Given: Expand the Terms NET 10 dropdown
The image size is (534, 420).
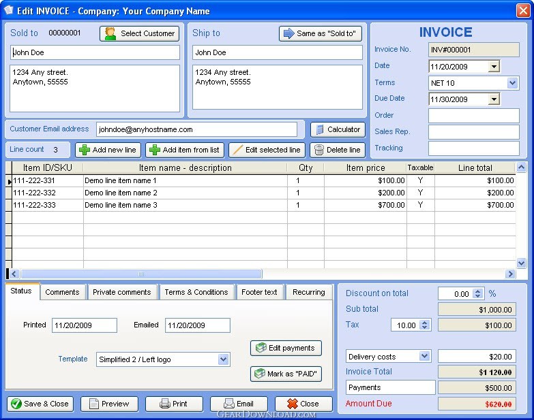Looking at the screenshot, I should point(512,83).
